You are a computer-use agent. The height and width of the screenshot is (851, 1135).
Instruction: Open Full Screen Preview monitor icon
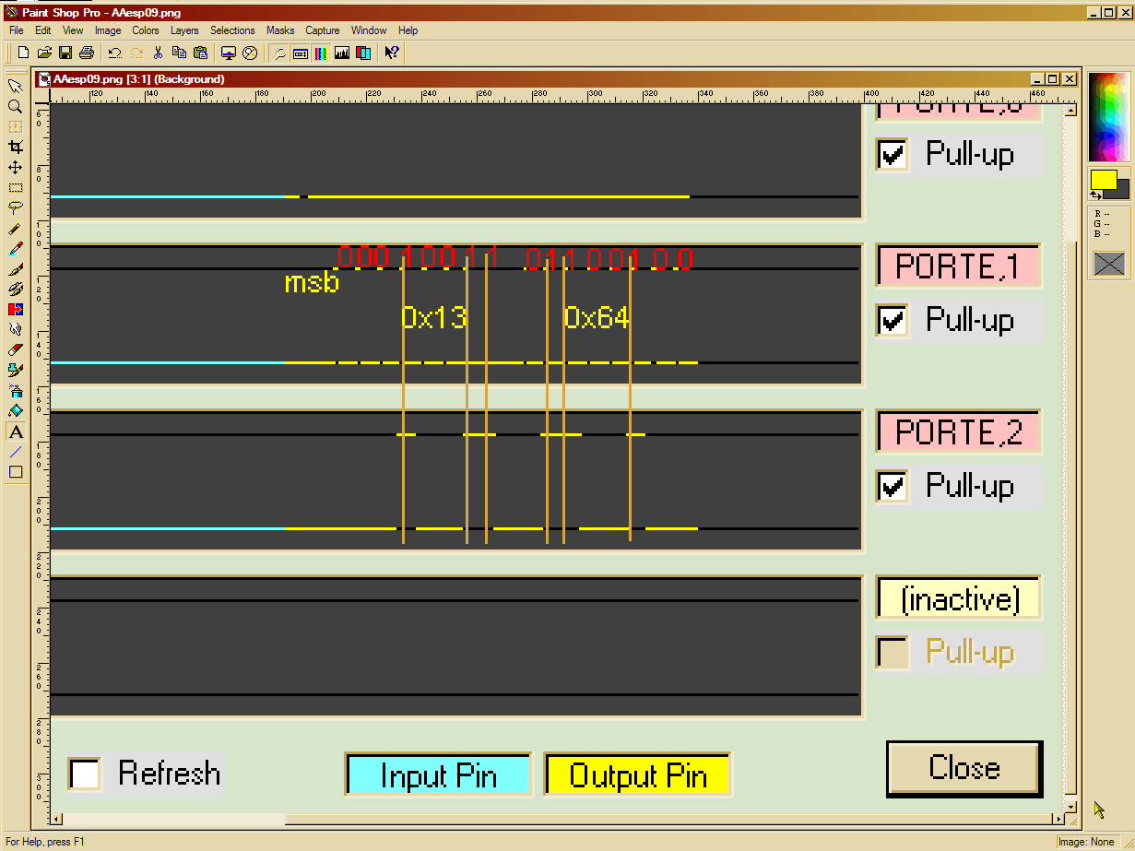(229, 53)
